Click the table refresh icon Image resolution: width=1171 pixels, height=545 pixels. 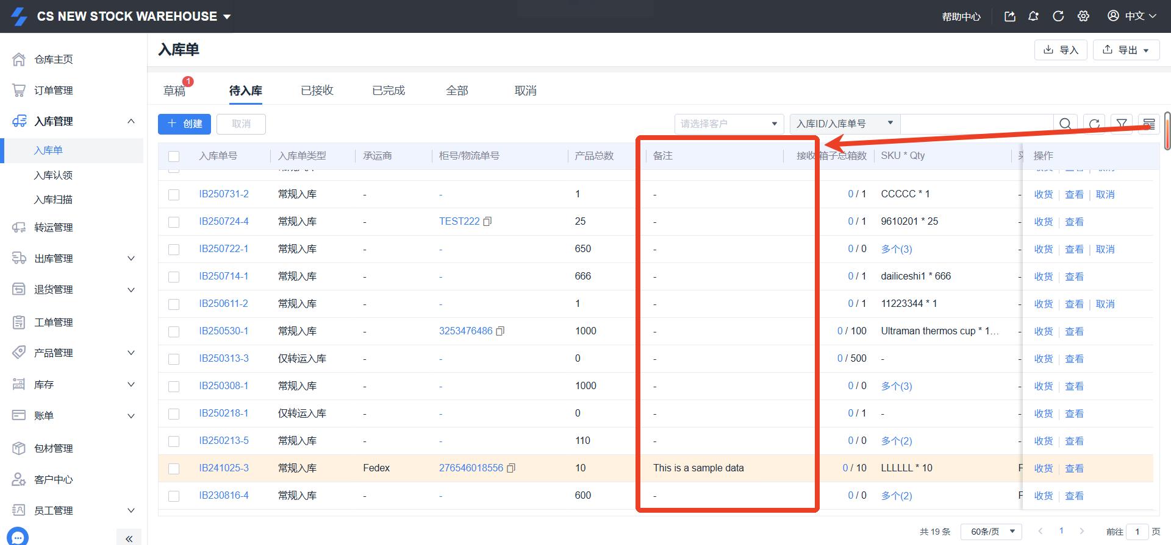1094,124
